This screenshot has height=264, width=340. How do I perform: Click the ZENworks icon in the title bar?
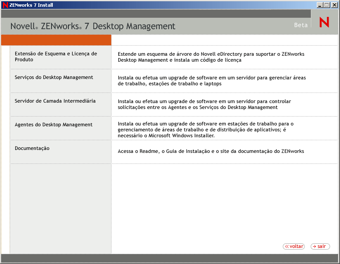pyautogui.click(x=5, y=5)
